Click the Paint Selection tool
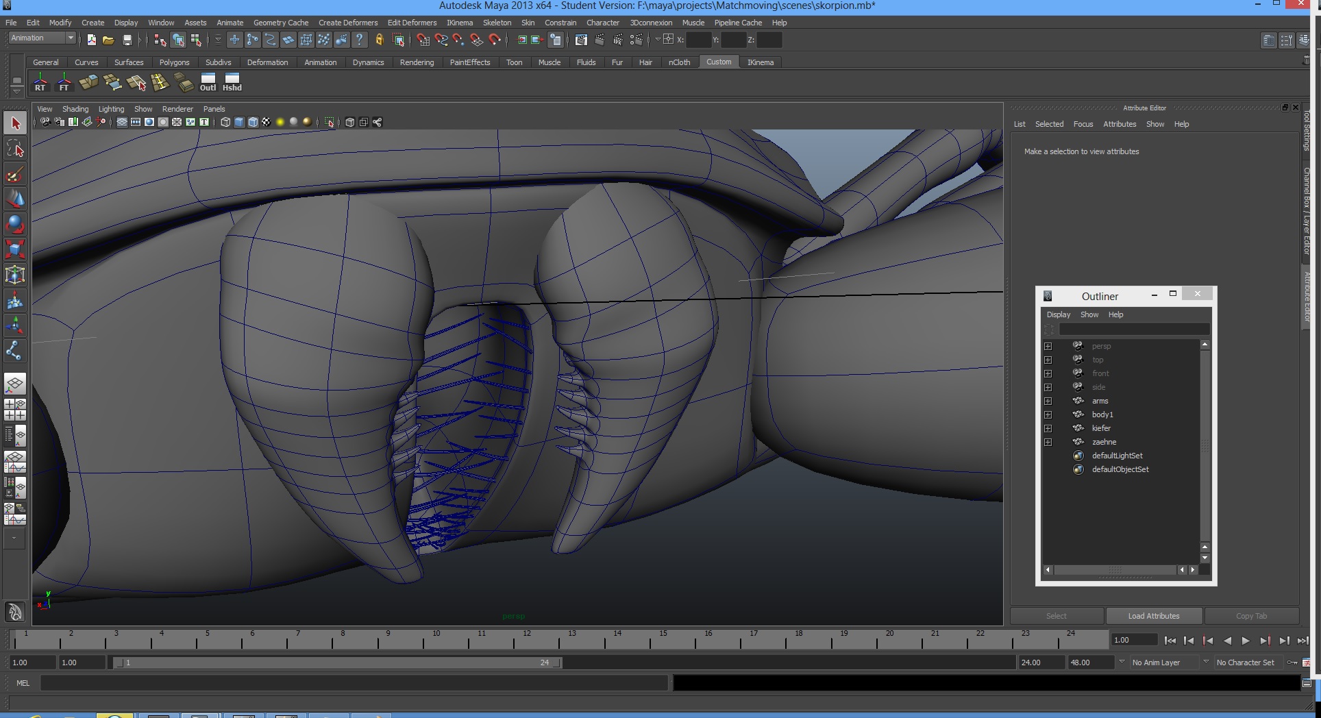 coord(15,174)
